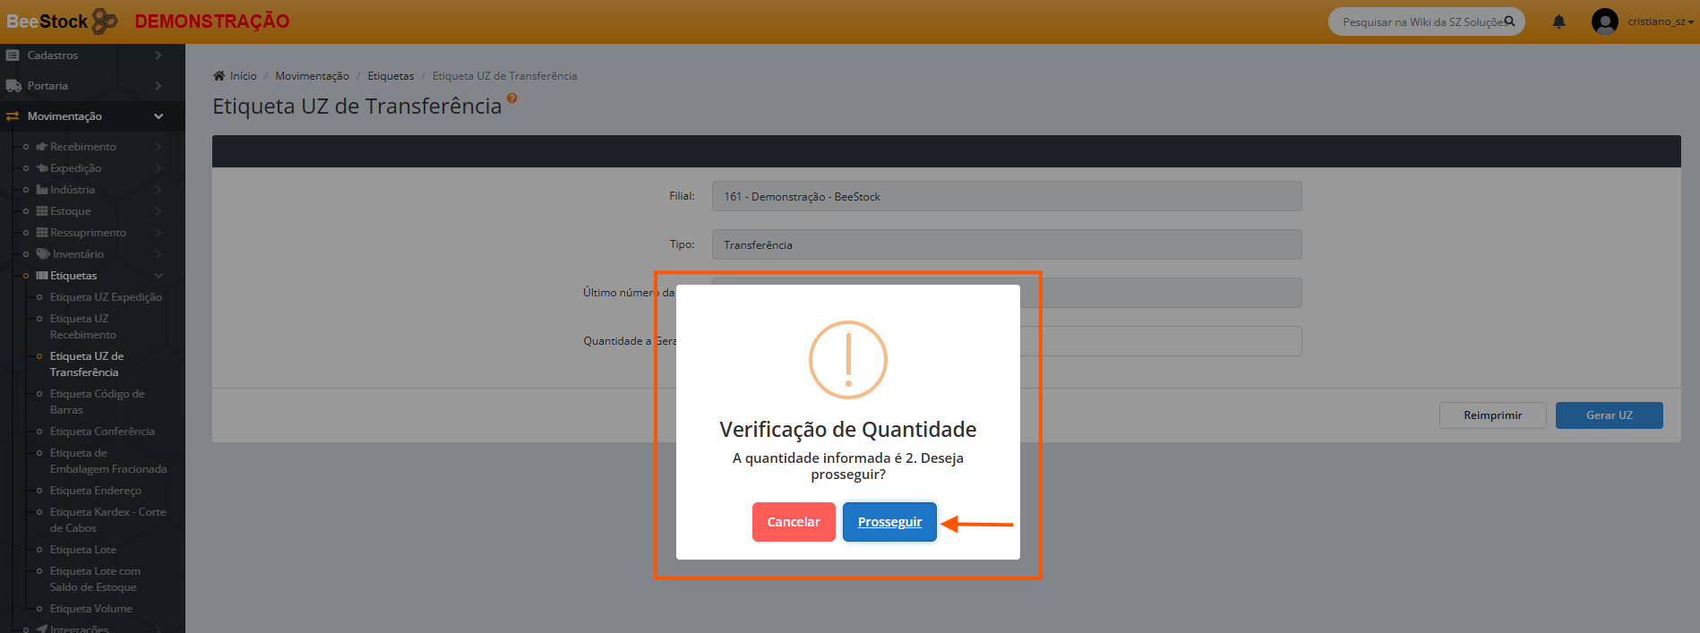1700x633 pixels.
Task: Click the Portaria truck icon
Action: click(13, 86)
